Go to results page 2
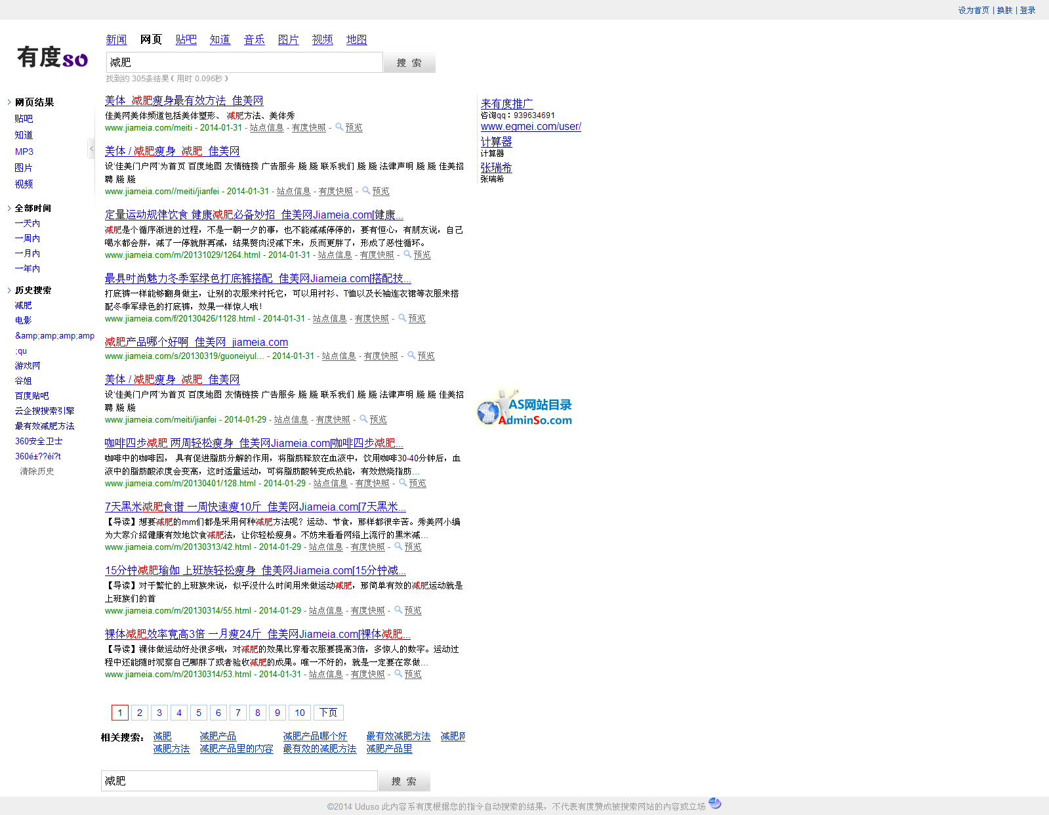This screenshot has height=815, width=1049. 140,713
